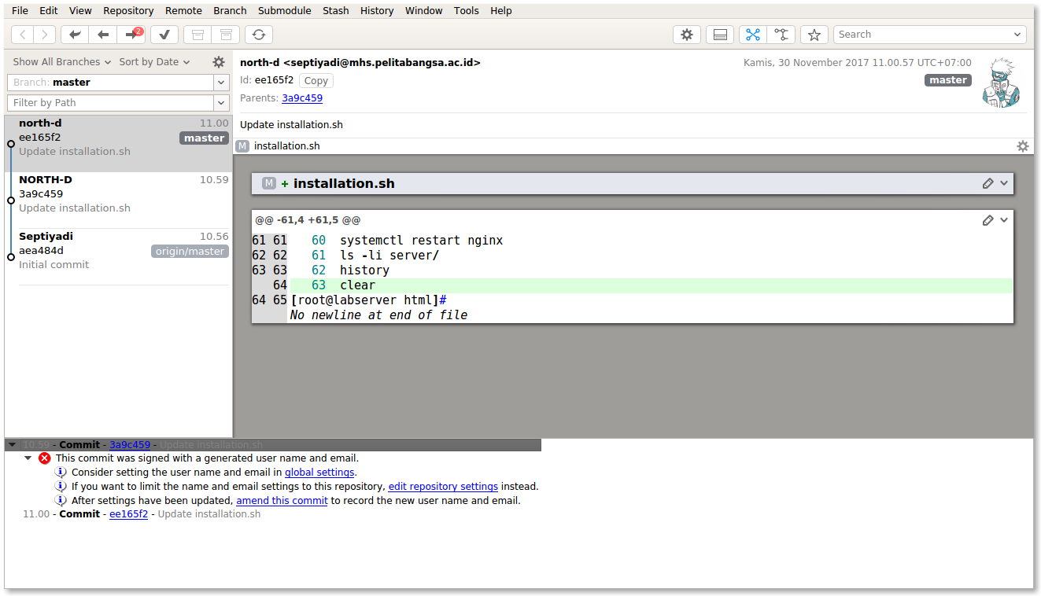Screen dimensions: 1041x596
Task: Open the Sort by Date dropdown
Action: tap(154, 61)
